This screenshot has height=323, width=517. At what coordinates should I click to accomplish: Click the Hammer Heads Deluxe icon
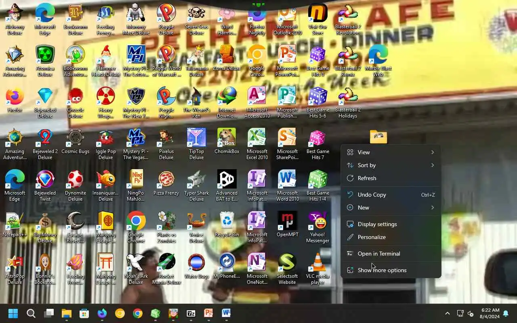[x=105, y=61]
